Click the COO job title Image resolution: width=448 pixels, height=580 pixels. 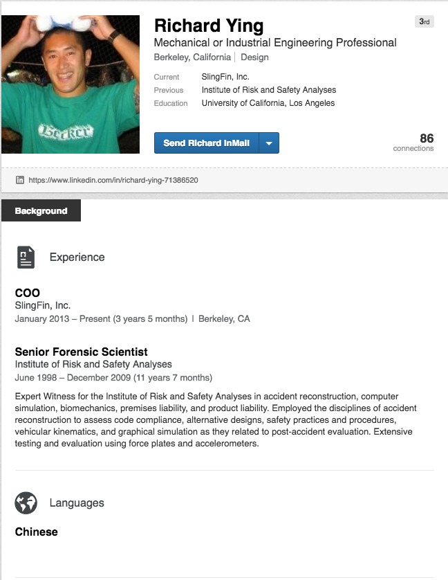pyautogui.click(x=28, y=293)
